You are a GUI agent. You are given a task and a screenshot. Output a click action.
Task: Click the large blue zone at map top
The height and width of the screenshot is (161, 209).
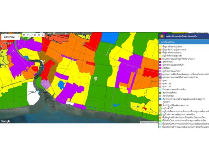click(x=110, y=38)
